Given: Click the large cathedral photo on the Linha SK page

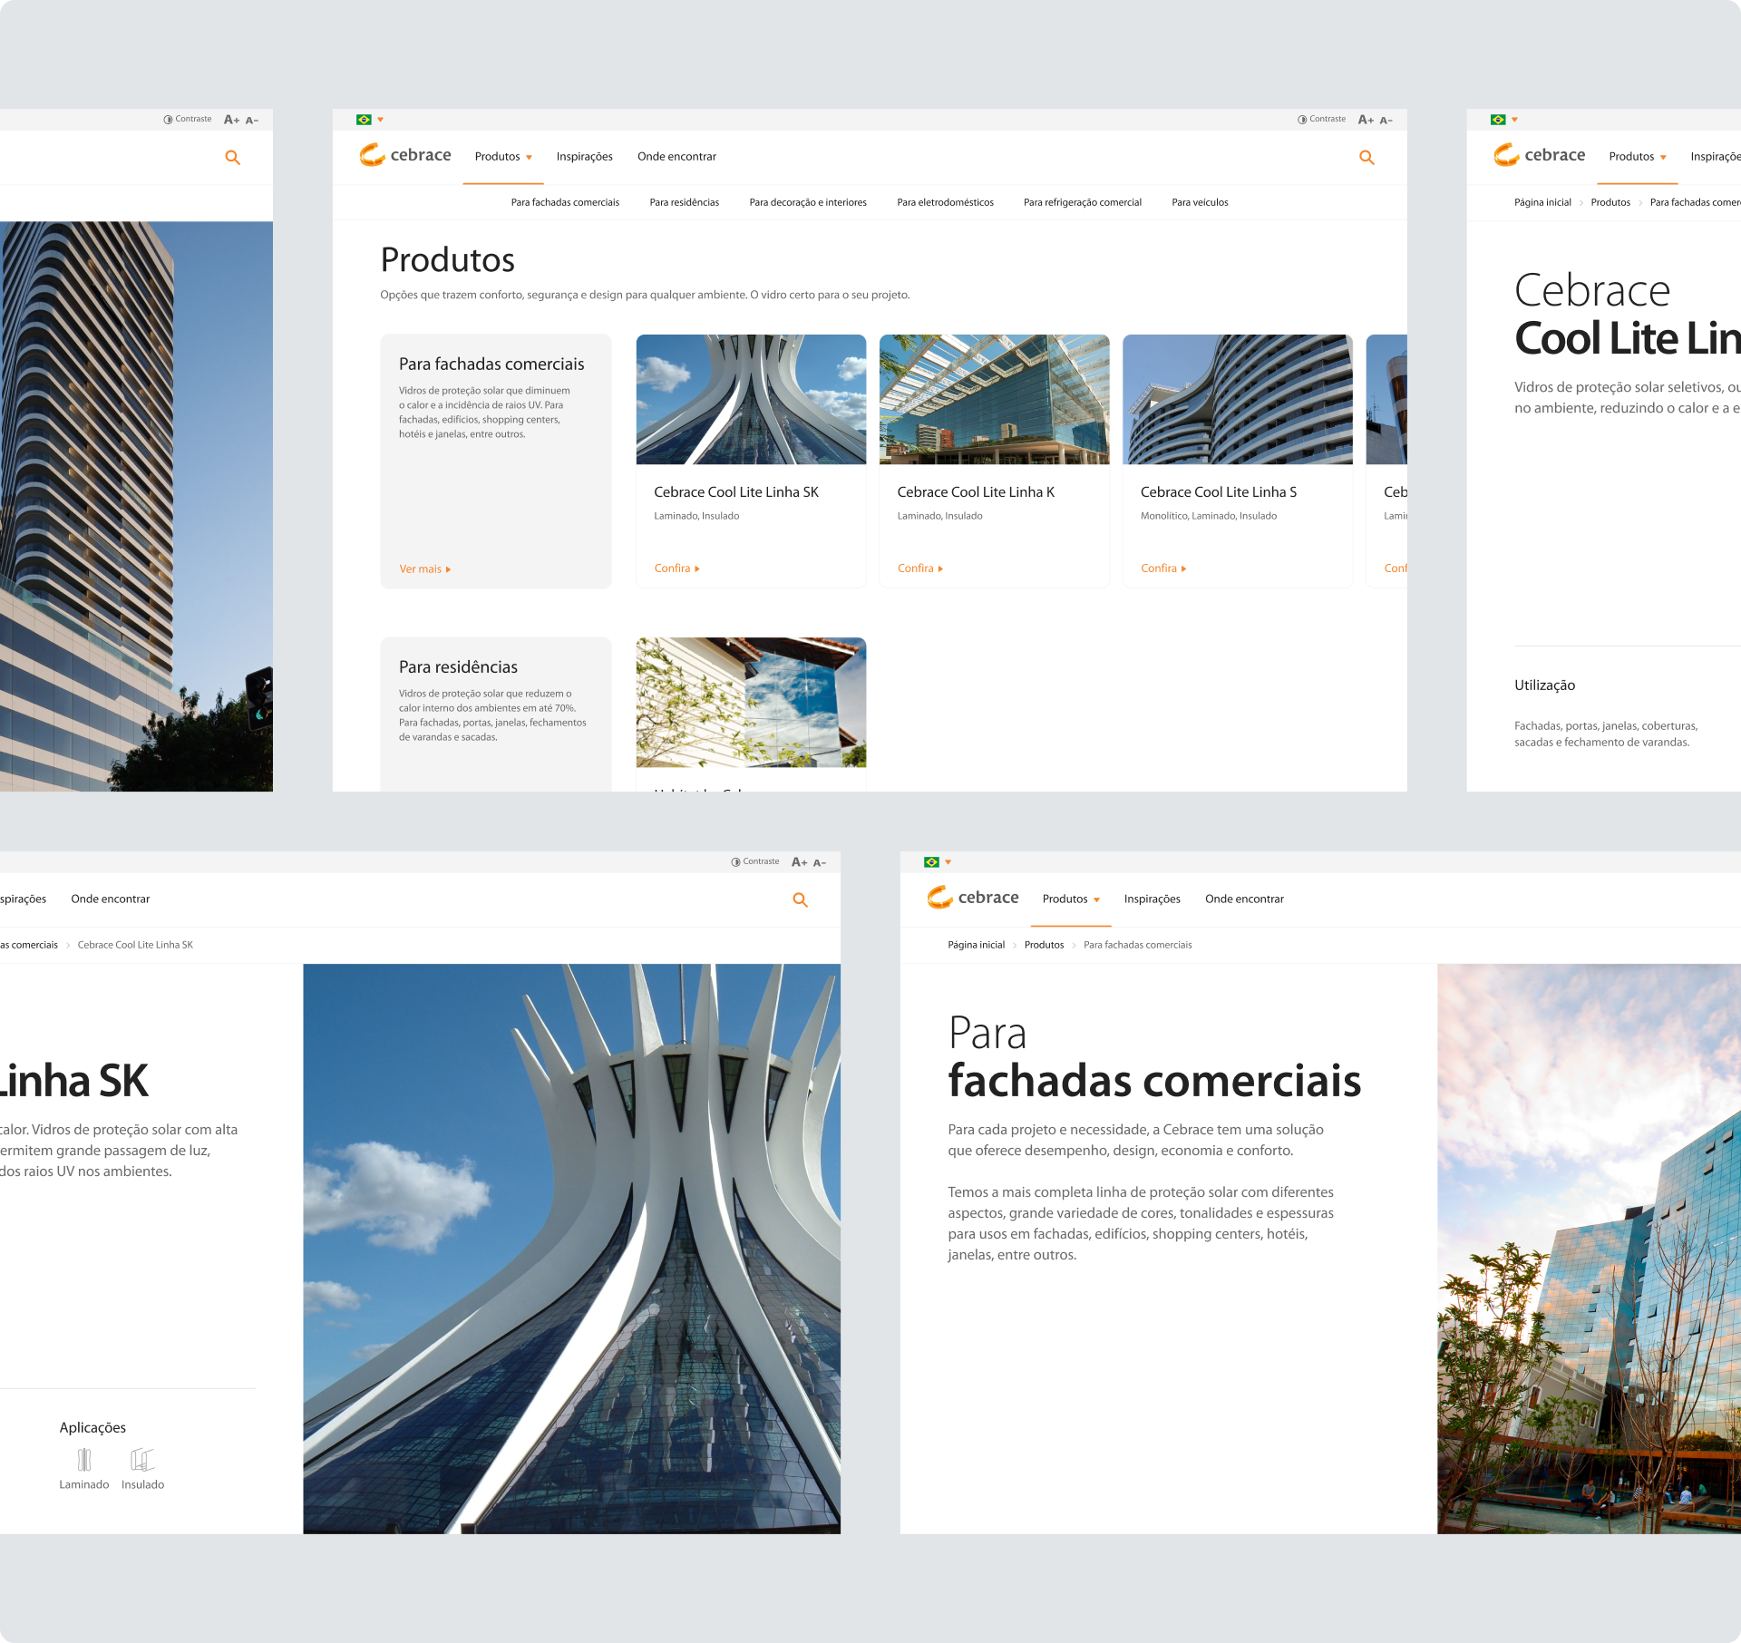Looking at the screenshot, I should point(571,1249).
